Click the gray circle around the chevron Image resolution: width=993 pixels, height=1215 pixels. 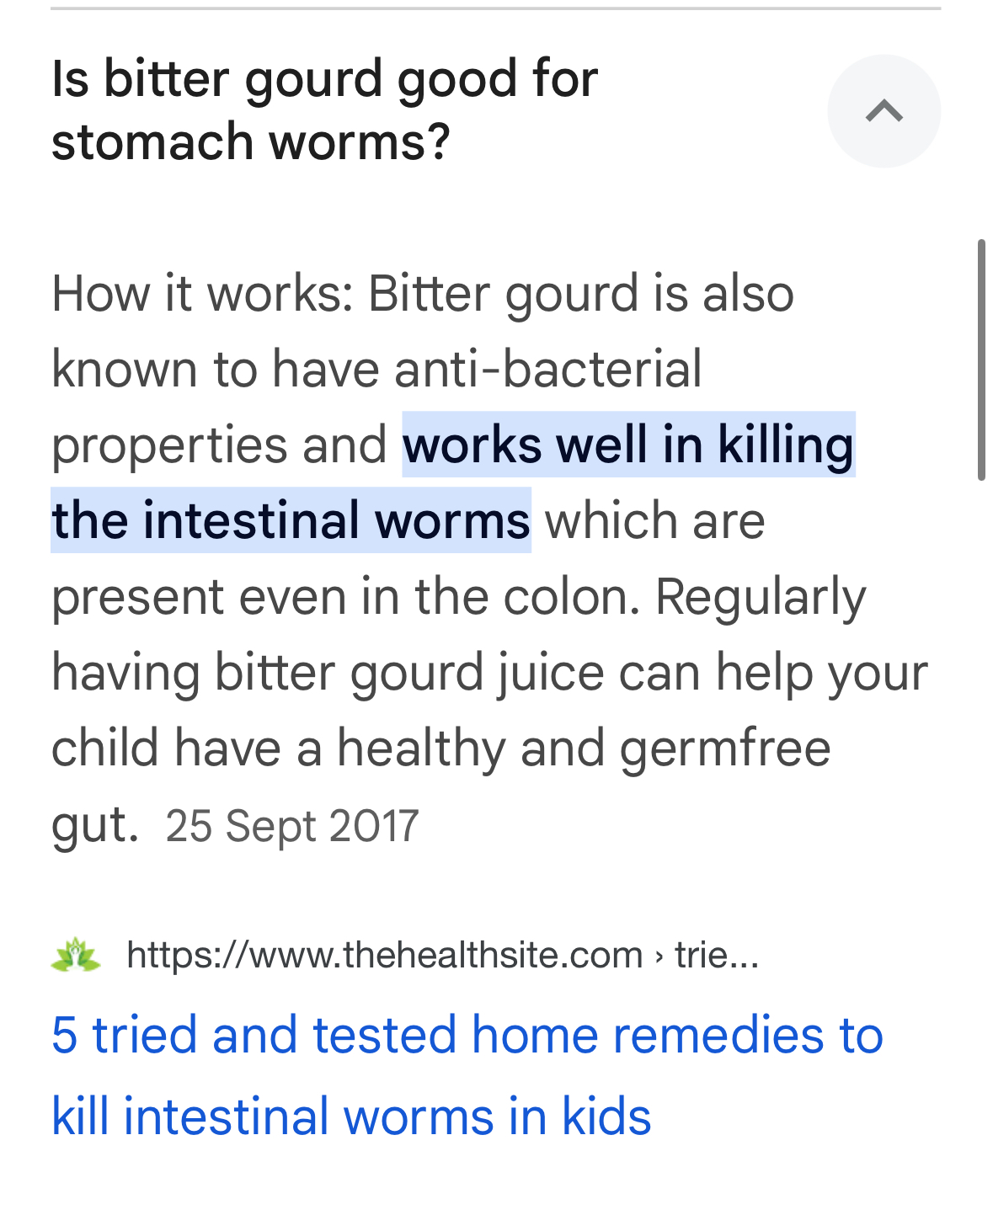884,110
